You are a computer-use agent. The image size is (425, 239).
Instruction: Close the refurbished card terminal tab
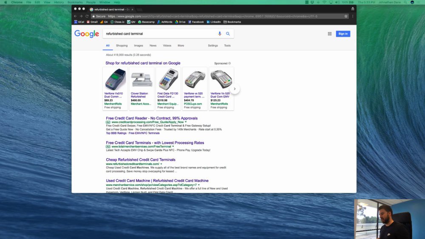132,9
